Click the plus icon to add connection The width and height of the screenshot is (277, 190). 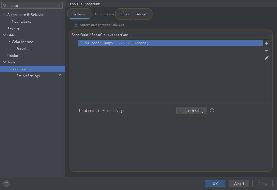pyautogui.click(x=266, y=43)
